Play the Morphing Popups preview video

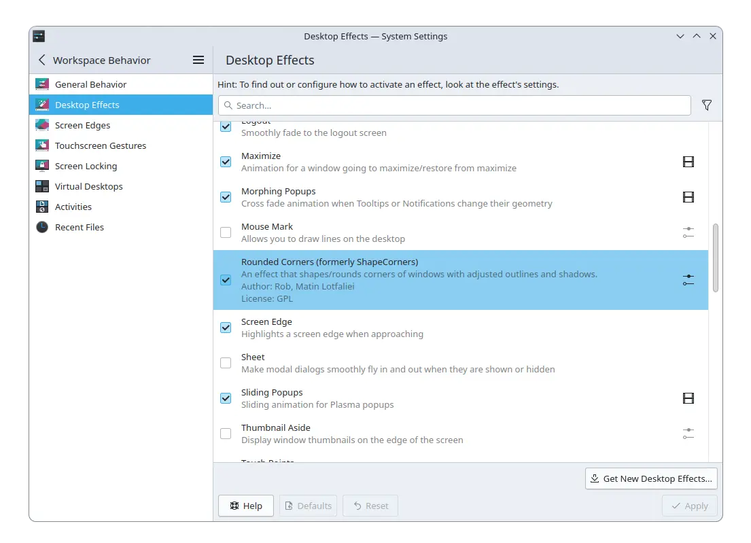coord(688,197)
